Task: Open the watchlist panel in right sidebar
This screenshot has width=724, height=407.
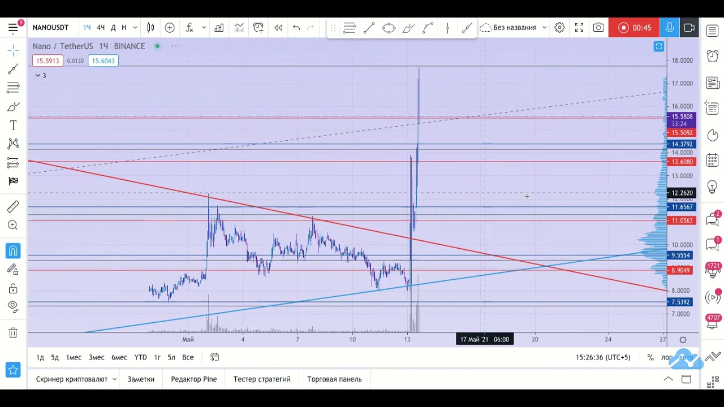Action: pos(713,30)
